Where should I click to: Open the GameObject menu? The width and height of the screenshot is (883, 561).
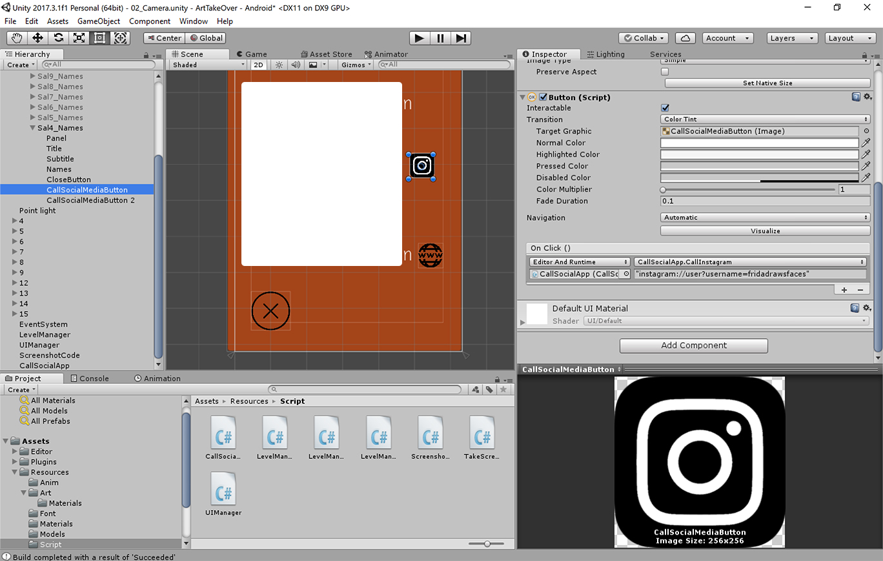coord(98,21)
